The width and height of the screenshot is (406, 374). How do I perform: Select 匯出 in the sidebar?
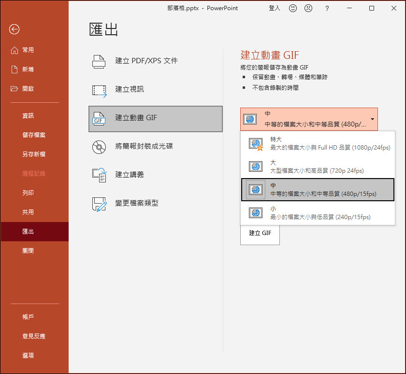click(34, 232)
